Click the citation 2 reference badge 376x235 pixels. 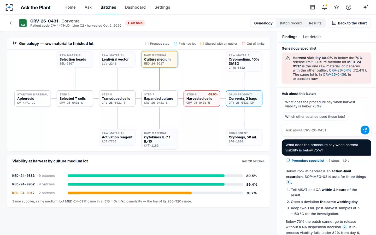(x=344, y=227)
